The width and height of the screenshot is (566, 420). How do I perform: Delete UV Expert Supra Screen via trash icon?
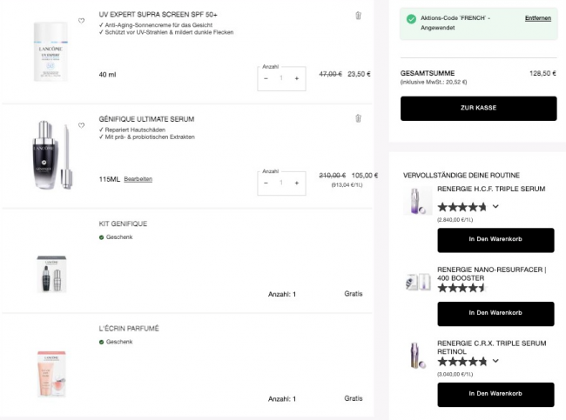point(358,15)
